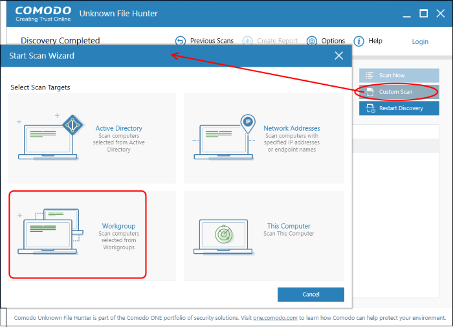The height and width of the screenshot is (327, 453).
Task: Close the Unknown File Hunter window
Action: coord(440,14)
